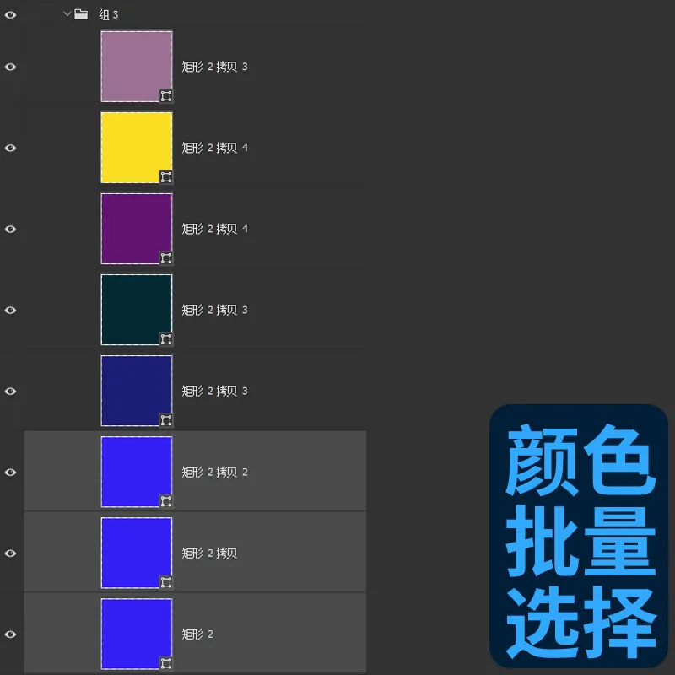Image resolution: width=675 pixels, height=675 pixels.
Task: Click the live shape badge on the navy rectangle thumbnail
Action: tap(165, 419)
